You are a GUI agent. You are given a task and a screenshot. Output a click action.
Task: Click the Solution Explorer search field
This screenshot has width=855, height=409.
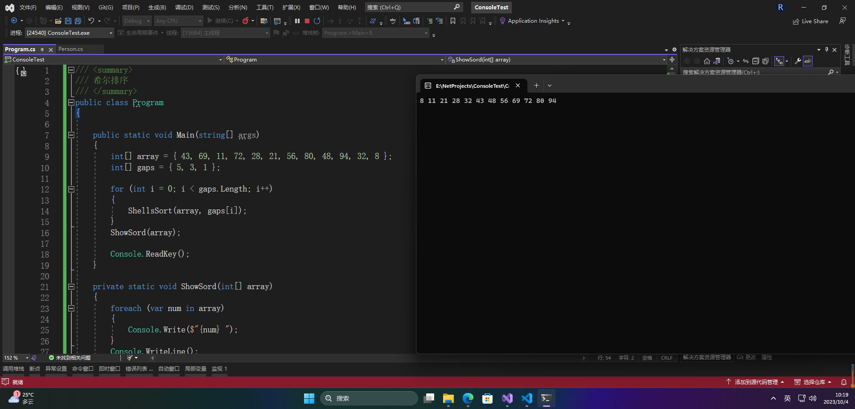click(760, 72)
